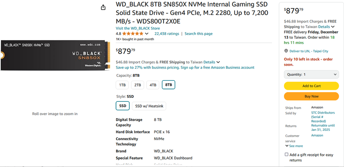
Task: Click Search this page link
Action: click(198, 34)
